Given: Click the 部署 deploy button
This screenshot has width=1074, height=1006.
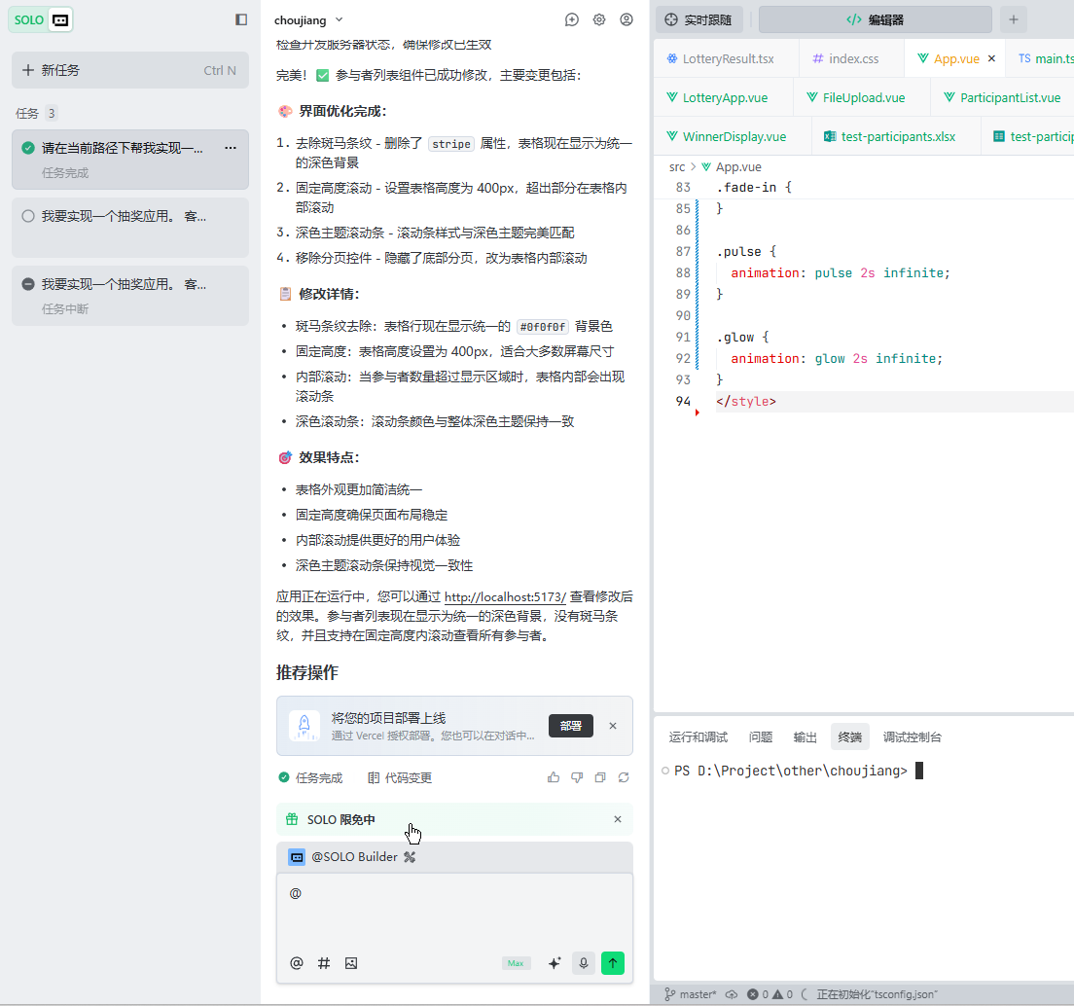Looking at the screenshot, I should click(570, 726).
